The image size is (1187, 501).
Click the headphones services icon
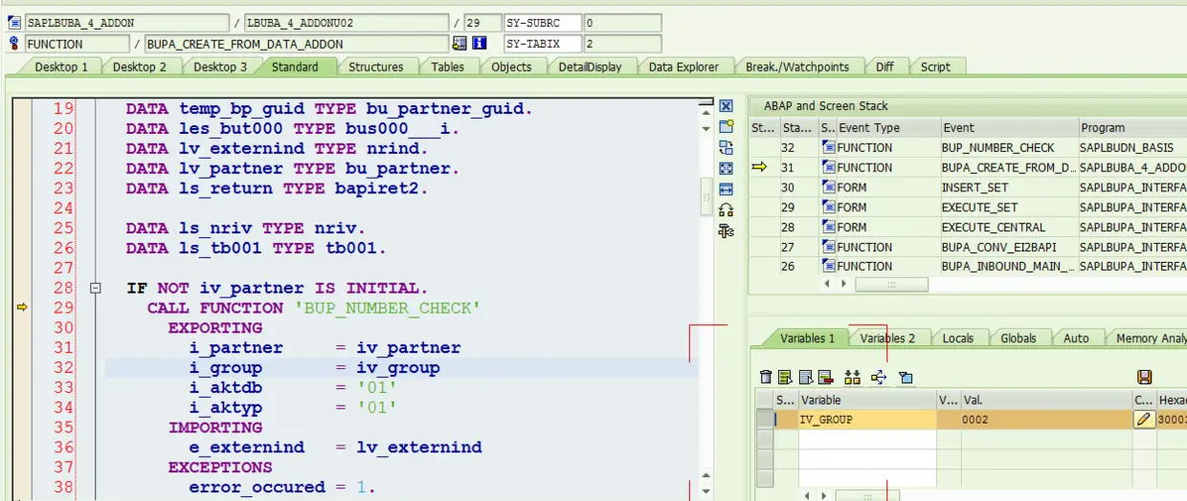click(x=726, y=210)
